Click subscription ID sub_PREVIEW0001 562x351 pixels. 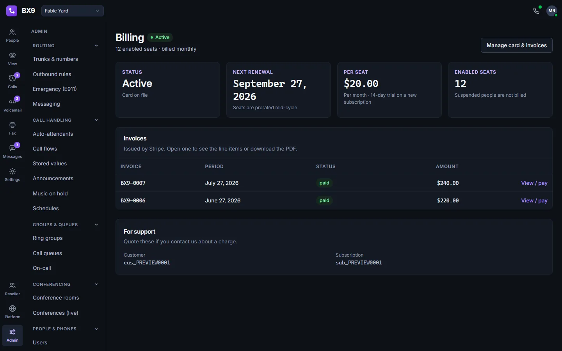[x=359, y=263]
